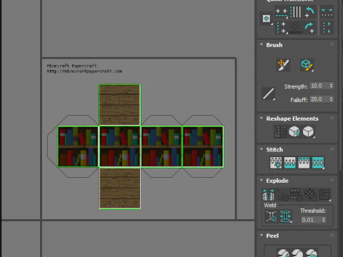Select the Relax brush tool
Image resolution: width=343 pixels, height=257 pixels.
click(307, 65)
